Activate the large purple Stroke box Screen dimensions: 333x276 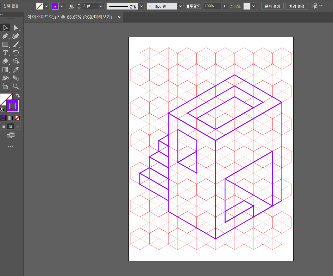click(x=13, y=105)
